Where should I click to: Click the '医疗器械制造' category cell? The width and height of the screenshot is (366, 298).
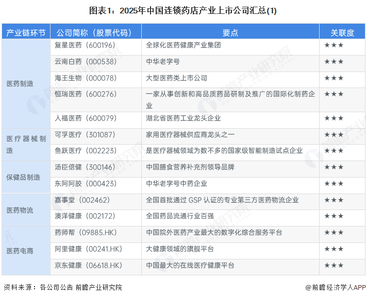(x=26, y=145)
